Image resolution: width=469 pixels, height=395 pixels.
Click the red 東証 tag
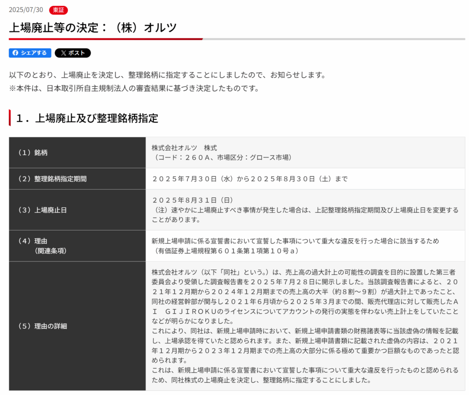tap(58, 10)
